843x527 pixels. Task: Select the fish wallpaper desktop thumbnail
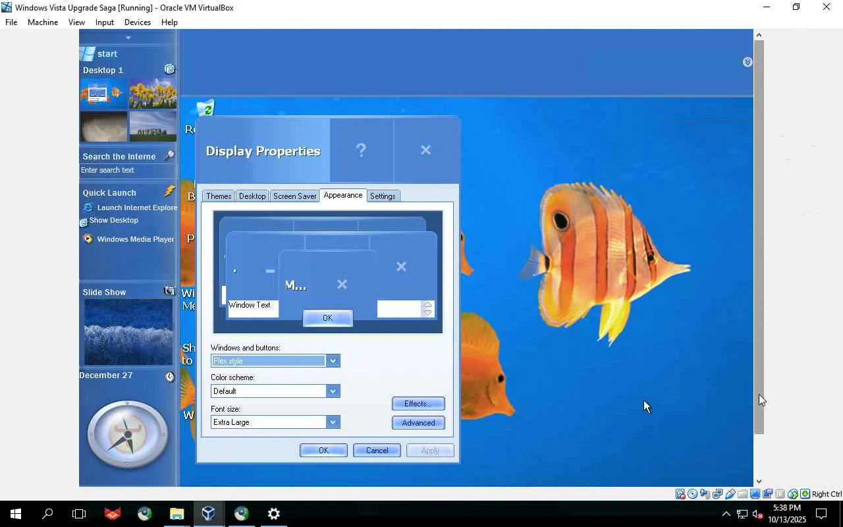(x=103, y=94)
